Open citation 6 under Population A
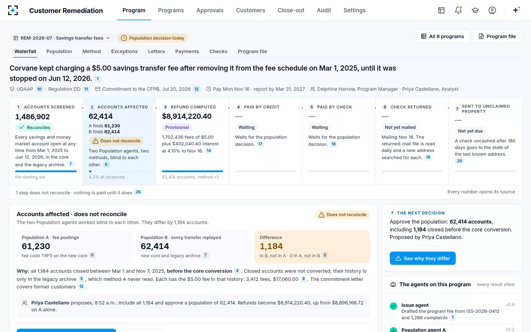The width and height of the screenshot is (531, 332). [x=92, y=255]
